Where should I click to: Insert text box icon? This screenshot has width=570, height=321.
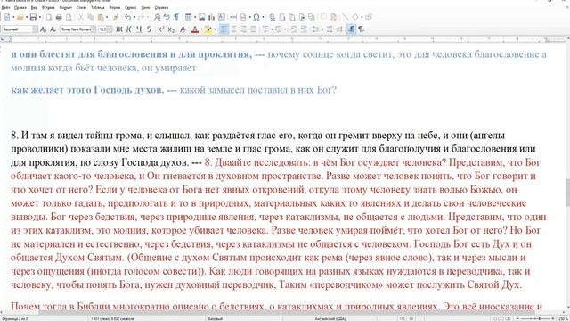tap(222, 17)
